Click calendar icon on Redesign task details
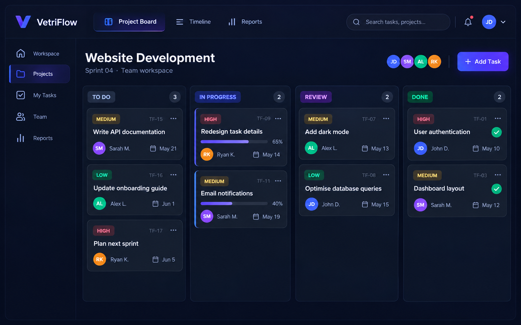 256,155
